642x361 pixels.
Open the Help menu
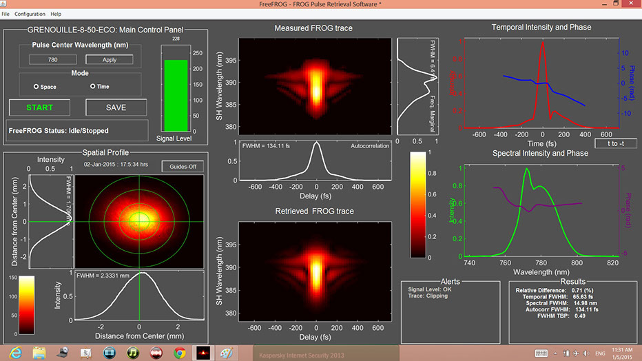56,14
